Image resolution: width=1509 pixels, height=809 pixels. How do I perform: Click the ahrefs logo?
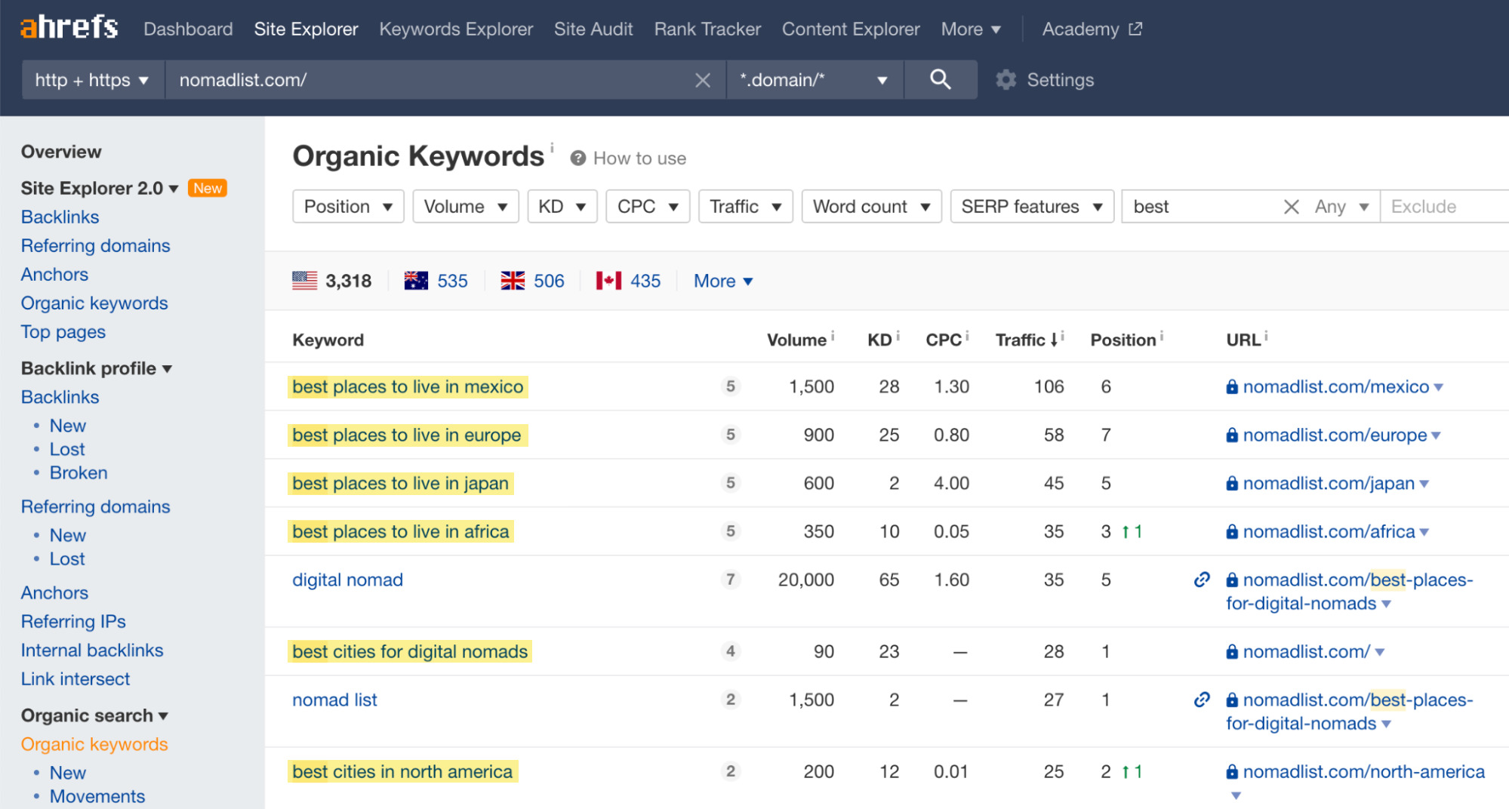[69, 28]
